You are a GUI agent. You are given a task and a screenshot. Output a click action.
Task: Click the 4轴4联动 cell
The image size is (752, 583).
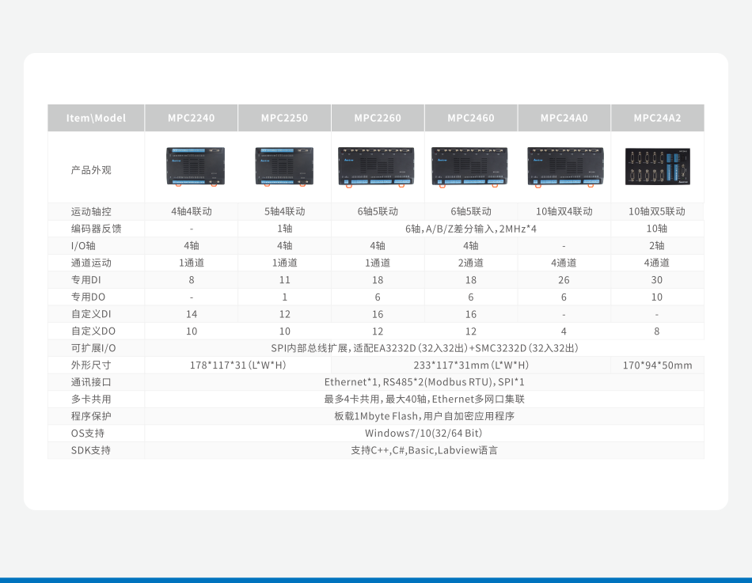[x=192, y=211]
